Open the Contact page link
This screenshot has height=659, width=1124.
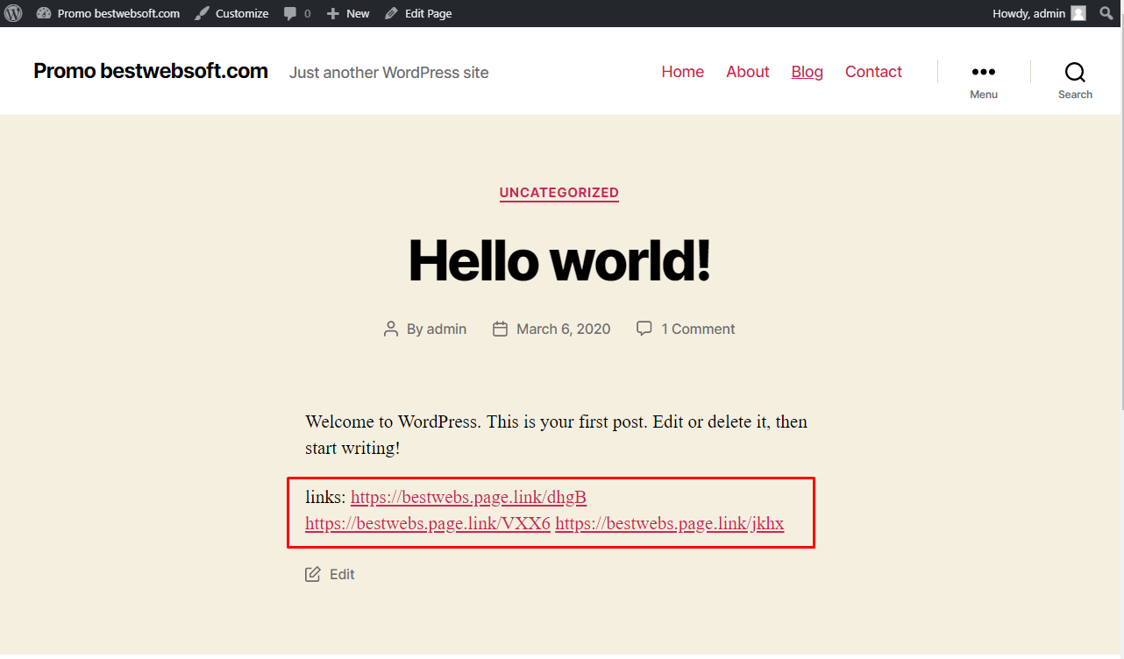[x=873, y=72]
